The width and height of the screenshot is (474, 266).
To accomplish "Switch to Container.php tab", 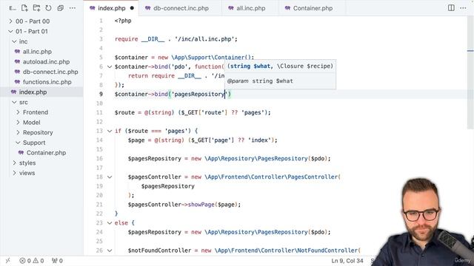I will 313,8.
